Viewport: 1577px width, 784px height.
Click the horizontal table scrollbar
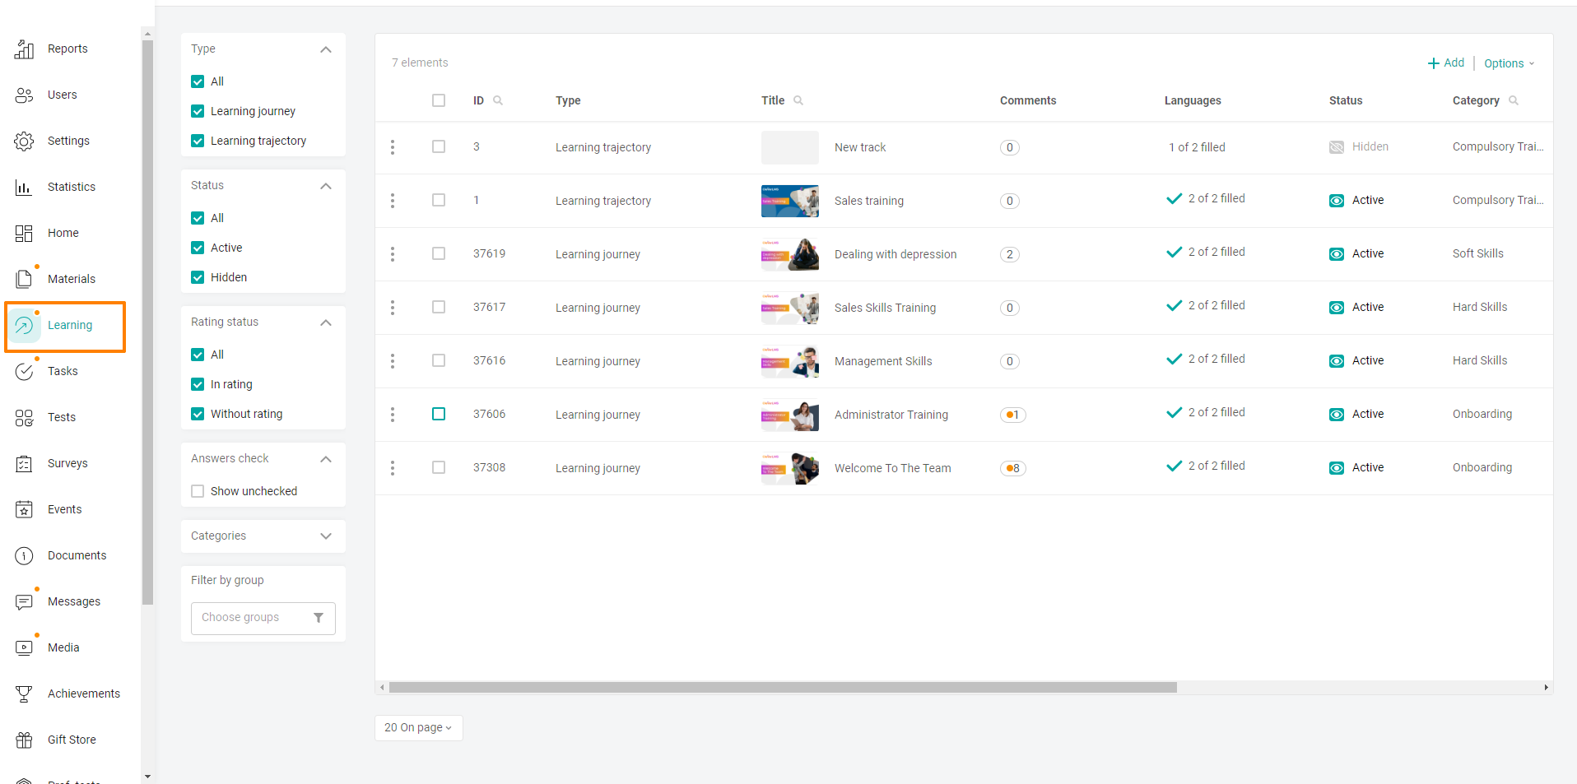tap(783, 688)
